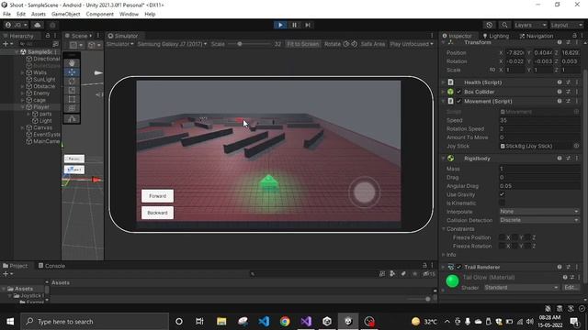Open Google Chrome from taskbar
Viewport: 588px width, 330px height.
[285, 322]
